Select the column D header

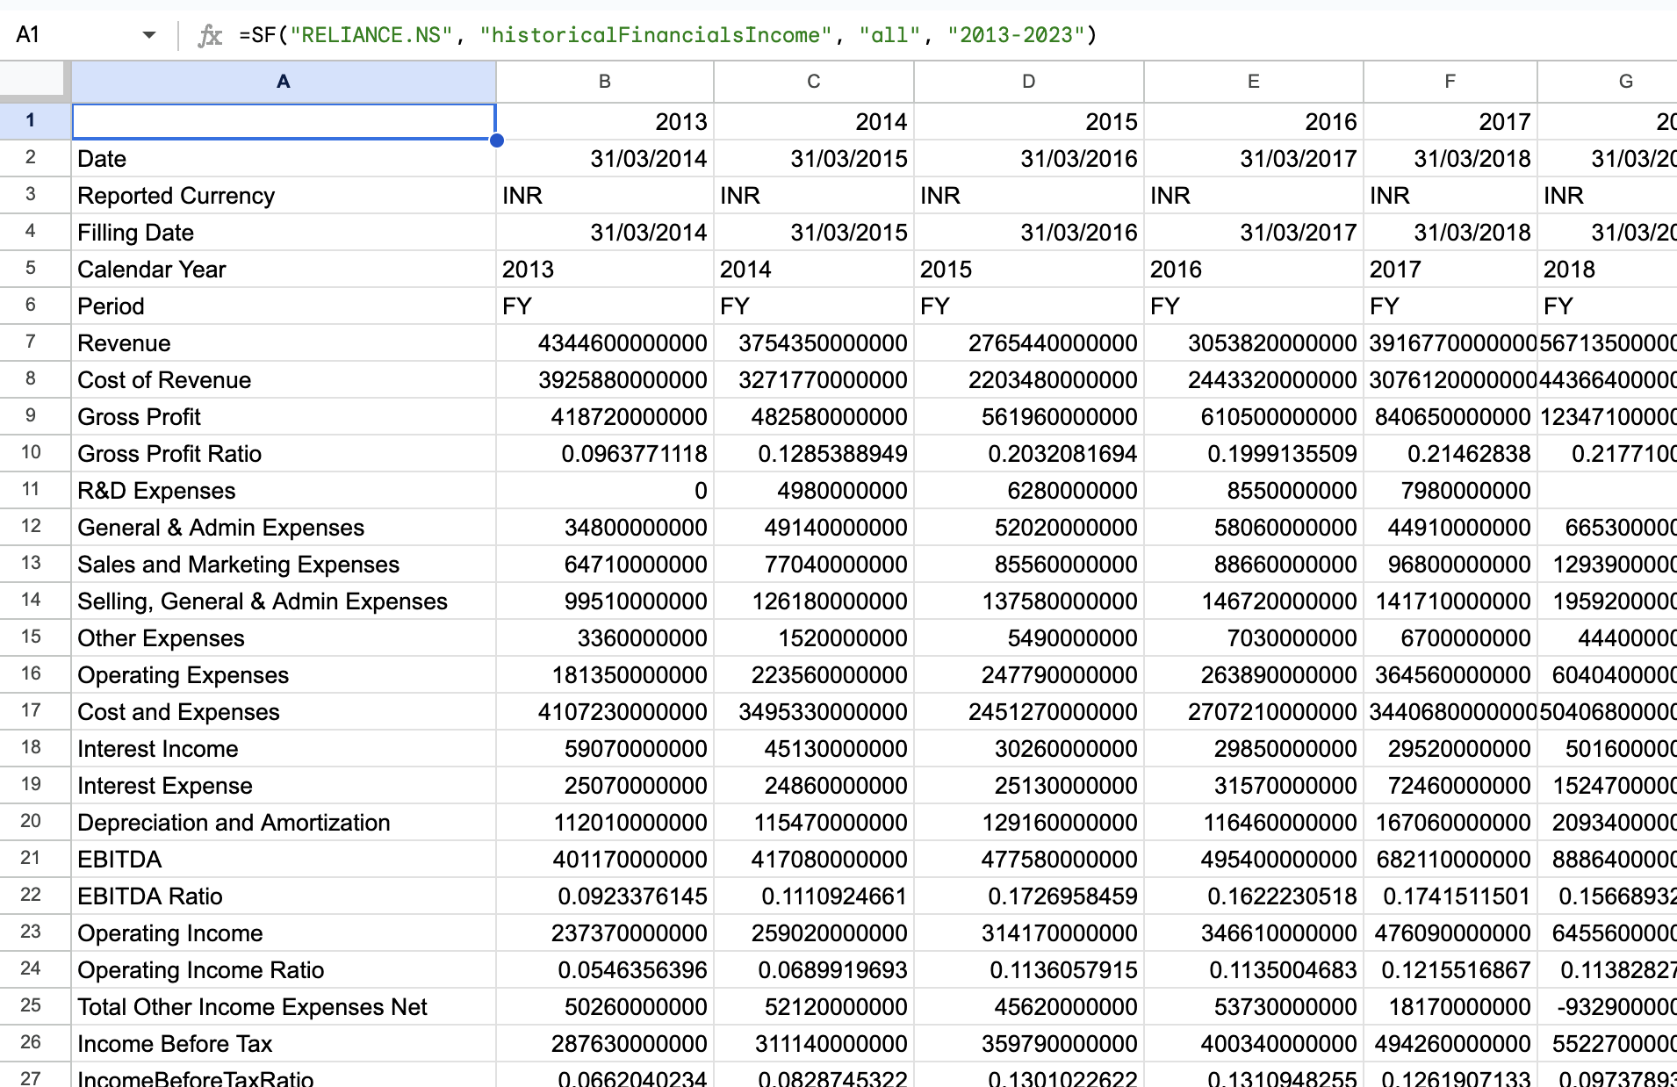pos(1027,81)
